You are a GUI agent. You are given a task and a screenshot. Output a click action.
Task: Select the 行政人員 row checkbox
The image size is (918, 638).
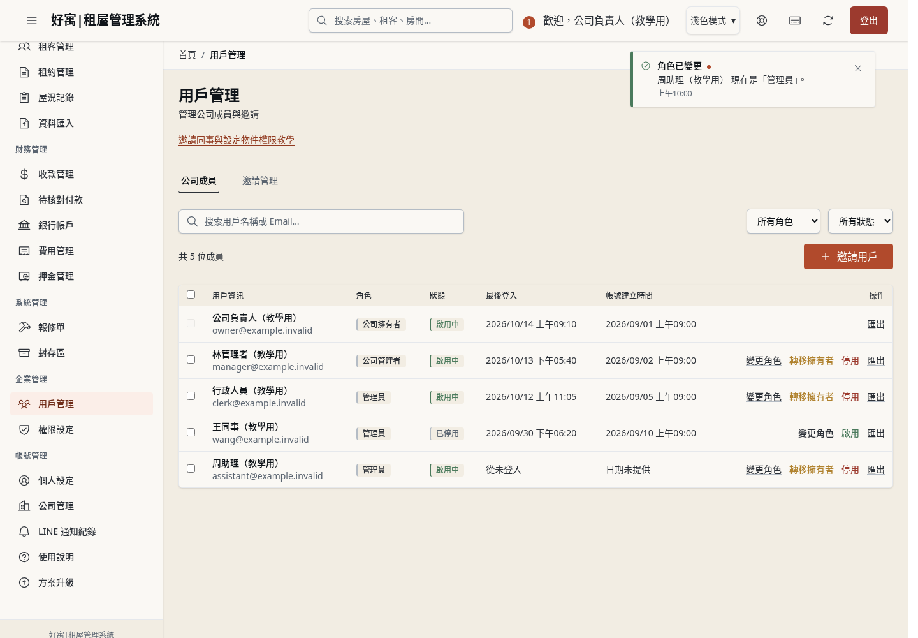pos(191,396)
